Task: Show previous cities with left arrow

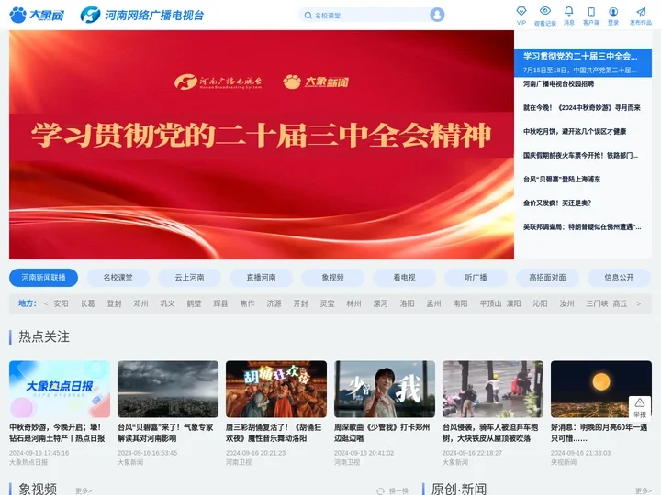Action: [x=46, y=303]
